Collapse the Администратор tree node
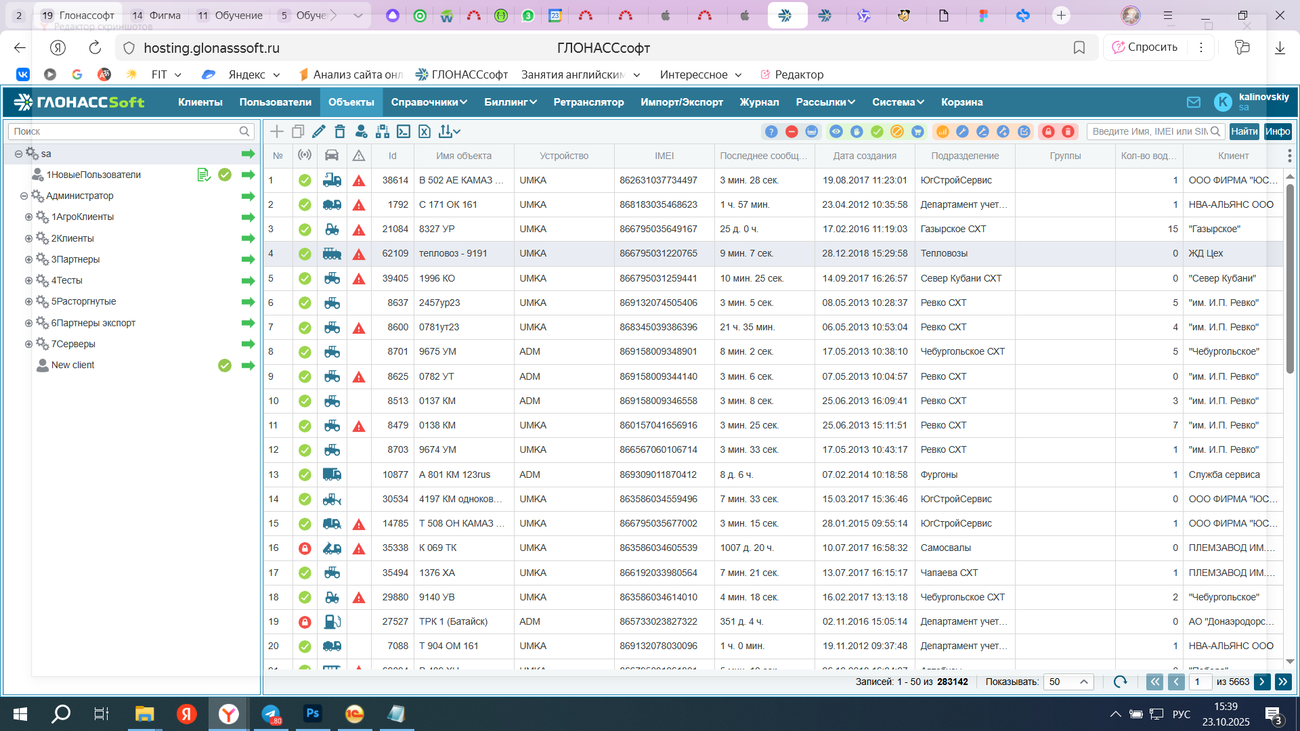The image size is (1300, 731). point(24,196)
